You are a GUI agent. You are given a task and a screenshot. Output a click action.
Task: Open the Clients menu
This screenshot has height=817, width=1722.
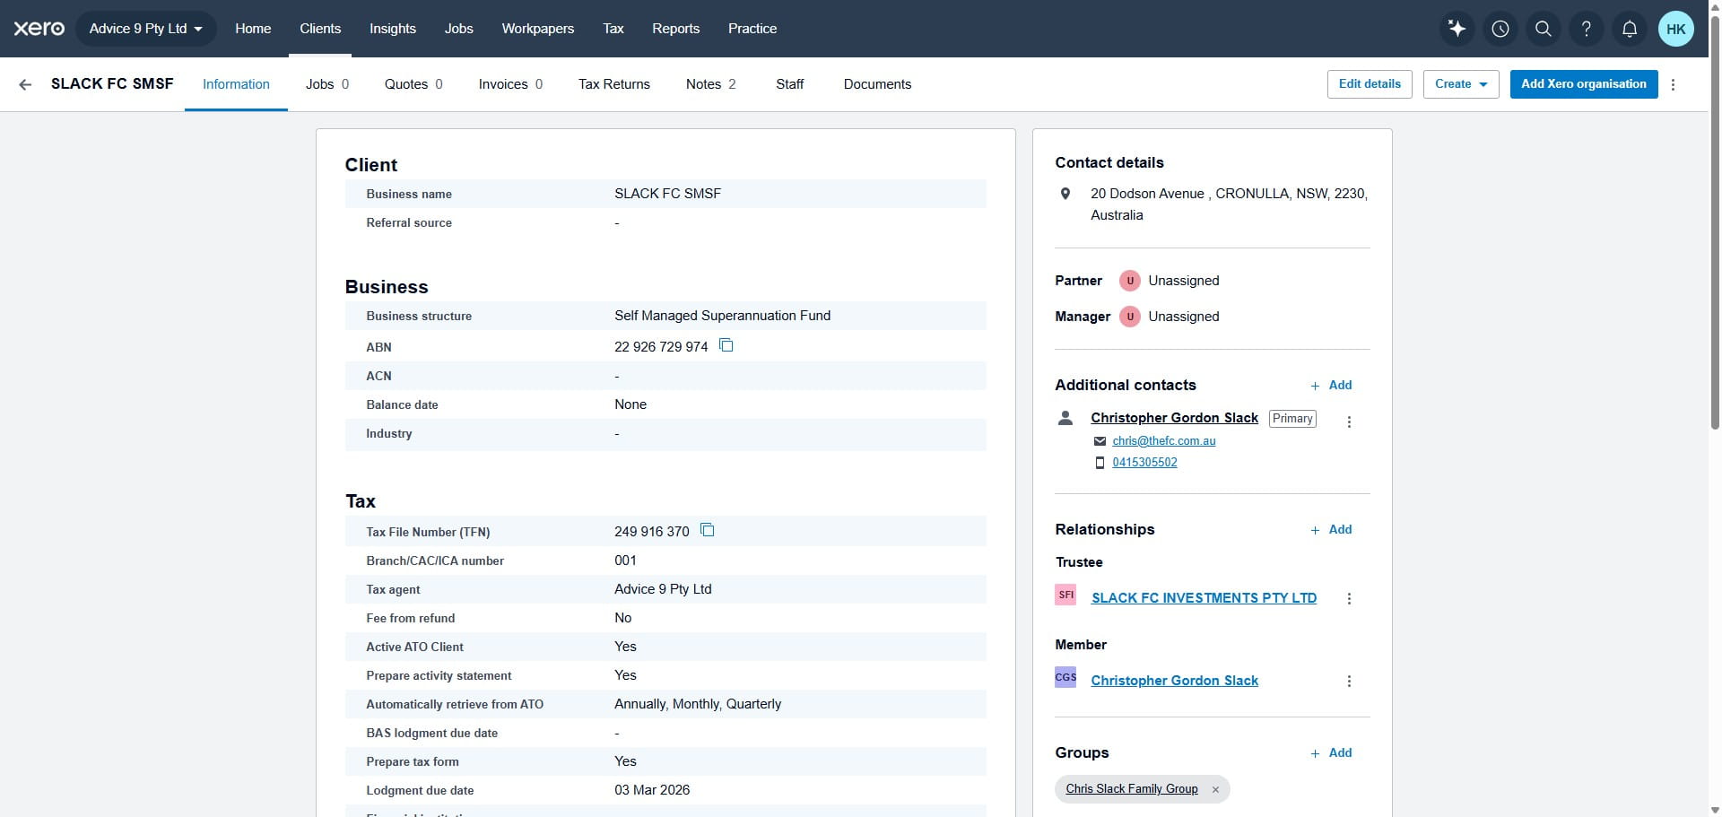[320, 29]
